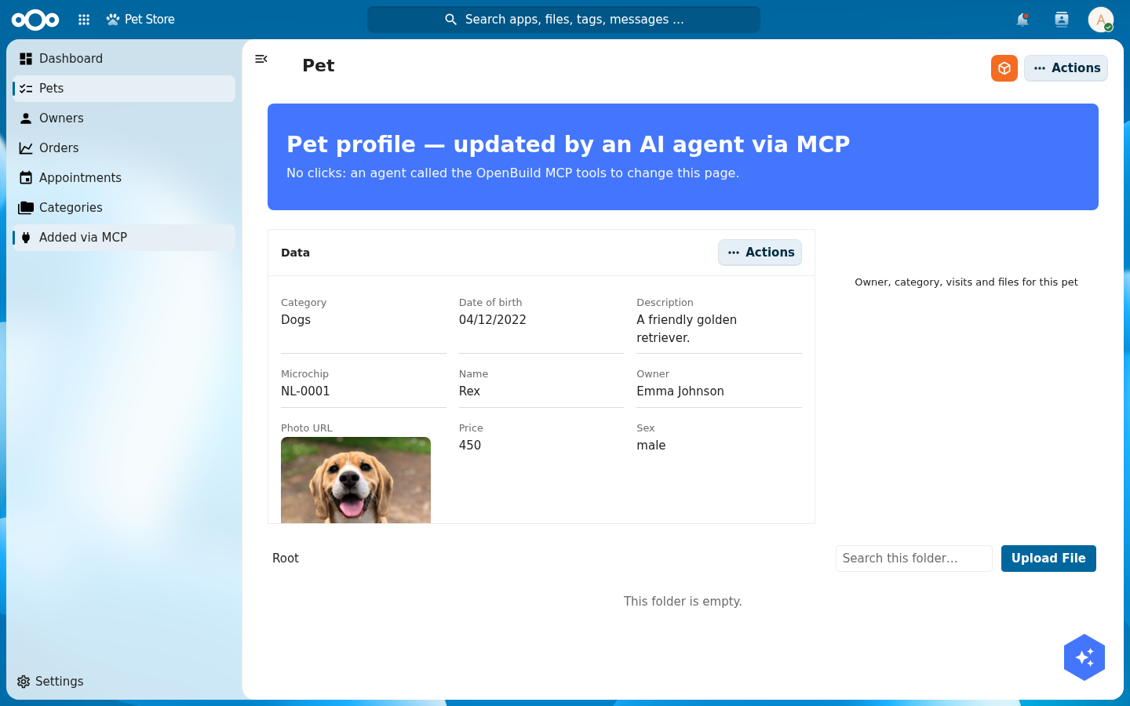Click the Nextcloud logo
This screenshot has width=1130, height=706.
pos(35,20)
